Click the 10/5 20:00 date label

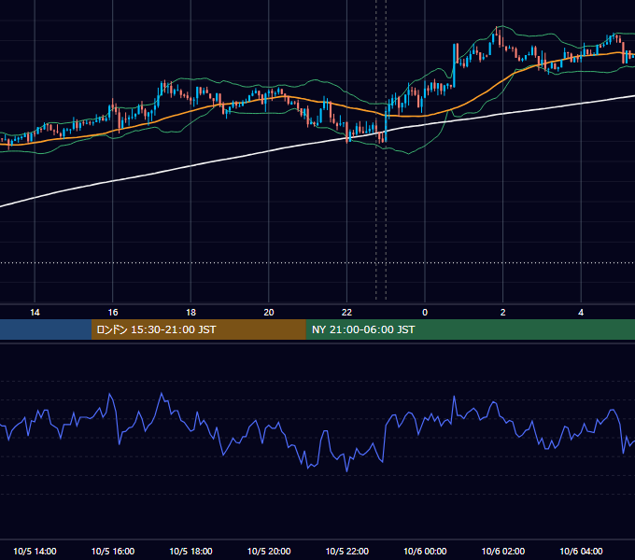tap(269, 551)
